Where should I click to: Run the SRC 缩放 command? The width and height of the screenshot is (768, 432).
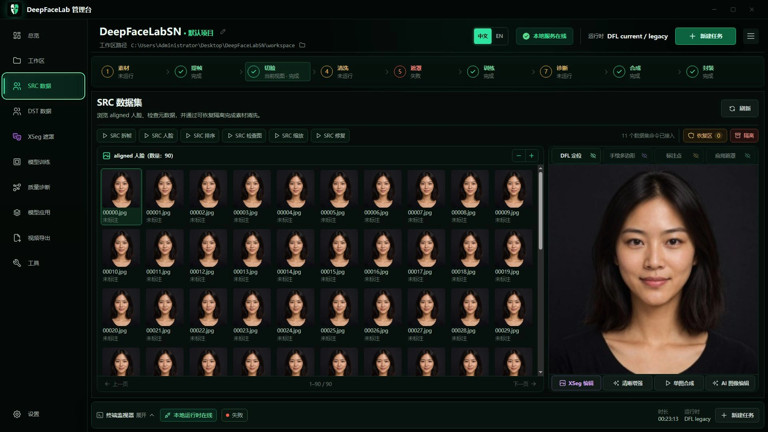click(288, 136)
